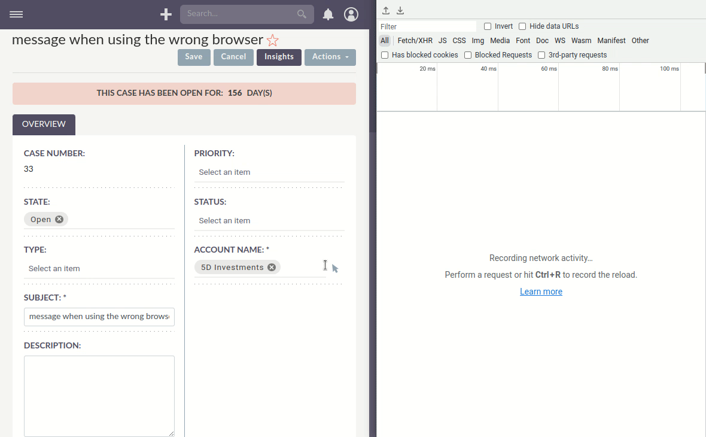Open the Status item selector
Viewport: 706px width, 437px height.
click(257, 220)
